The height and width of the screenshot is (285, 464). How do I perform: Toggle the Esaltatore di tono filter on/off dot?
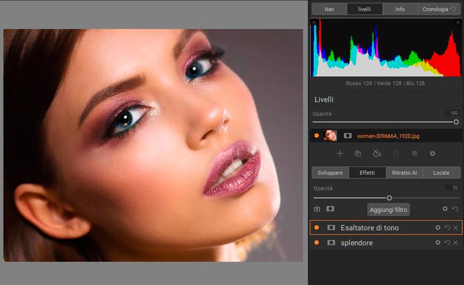[317, 228]
